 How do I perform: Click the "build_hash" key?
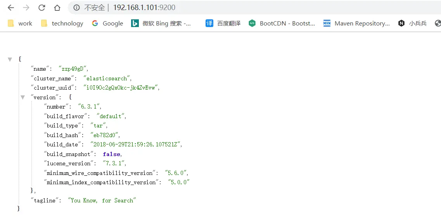coord(63,135)
